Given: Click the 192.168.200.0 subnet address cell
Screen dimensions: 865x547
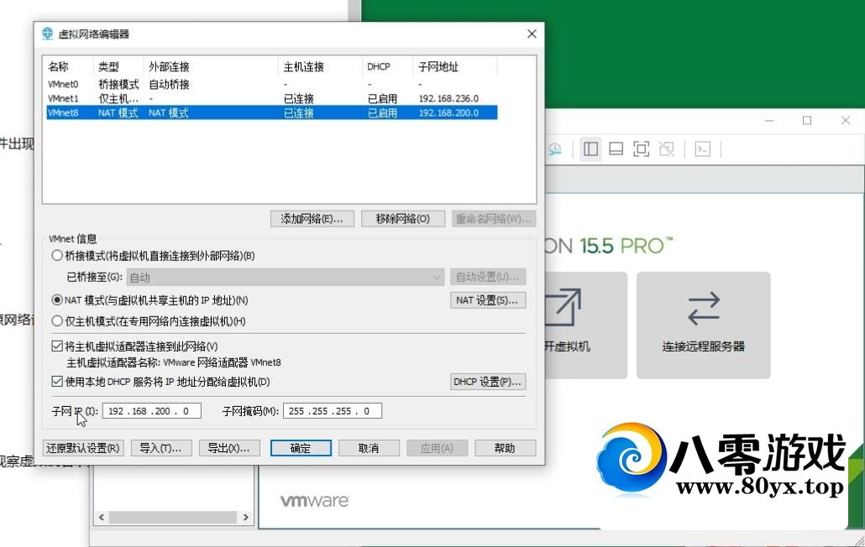Looking at the screenshot, I should (x=448, y=113).
